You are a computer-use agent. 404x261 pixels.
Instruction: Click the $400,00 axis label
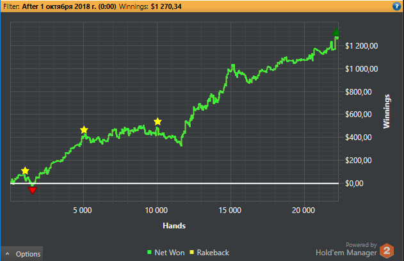tap(359, 138)
